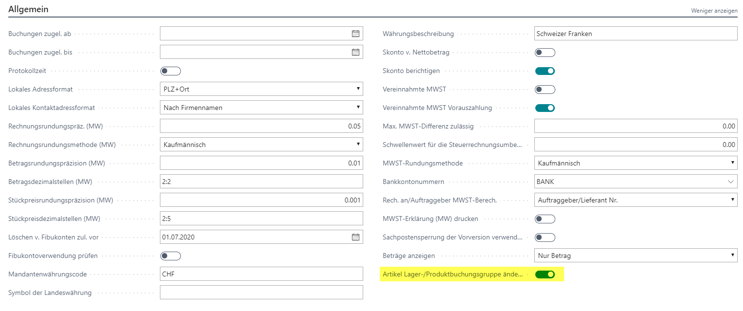Click the Vereinnahmte MWST Vorauszahlung label
This screenshot has height=311, width=743.
tap(437, 108)
